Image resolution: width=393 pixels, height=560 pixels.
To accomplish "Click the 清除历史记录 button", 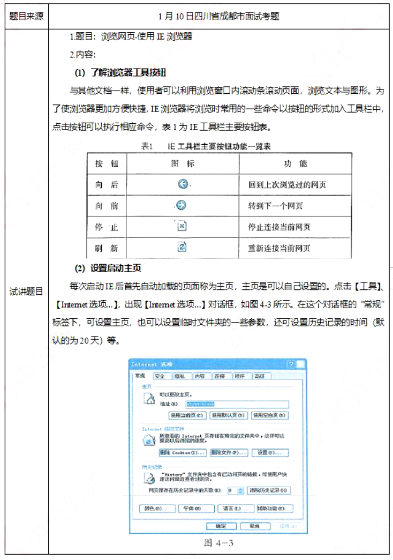I will click(x=268, y=490).
